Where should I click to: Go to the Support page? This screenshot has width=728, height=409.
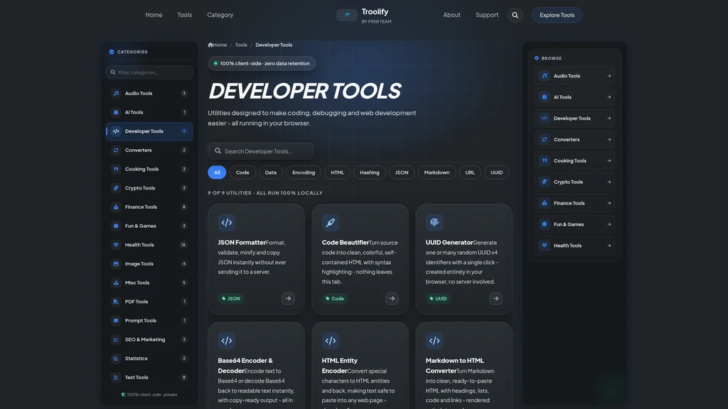click(x=487, y=15)
